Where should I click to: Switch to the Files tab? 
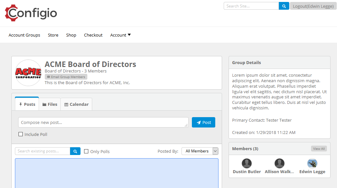point(50,104)
